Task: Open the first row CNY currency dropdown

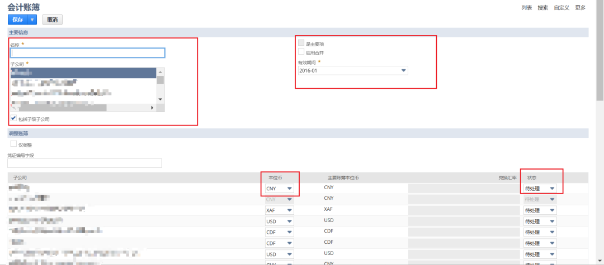Action: pos(279,189)
